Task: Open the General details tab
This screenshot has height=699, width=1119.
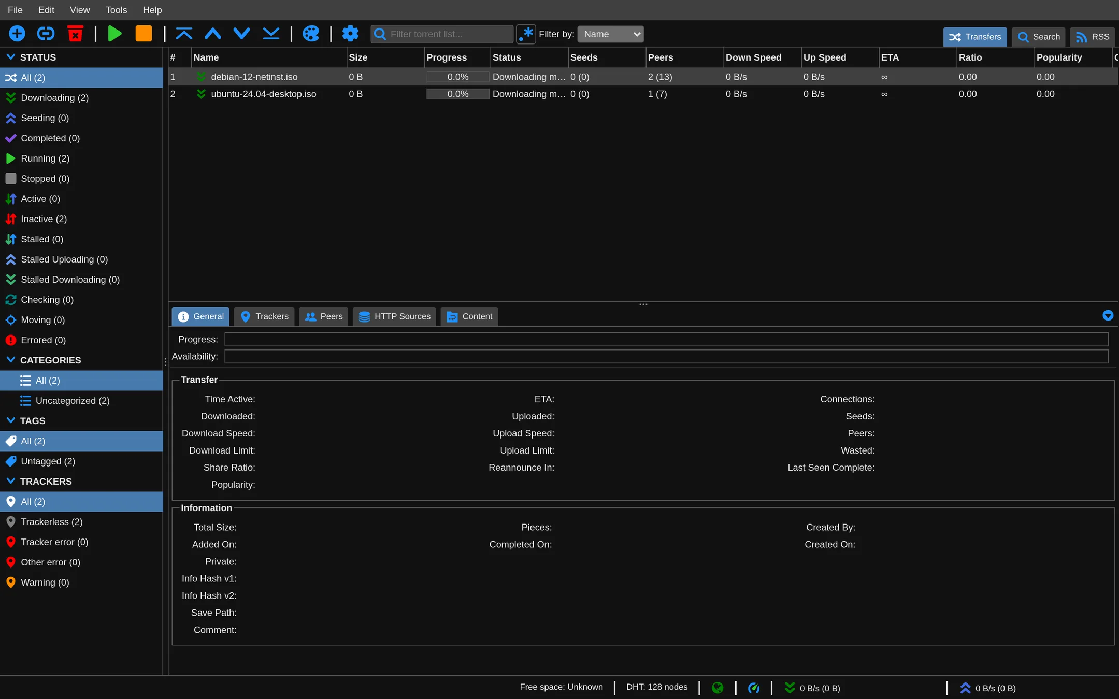Action: [x=200, y=316]
